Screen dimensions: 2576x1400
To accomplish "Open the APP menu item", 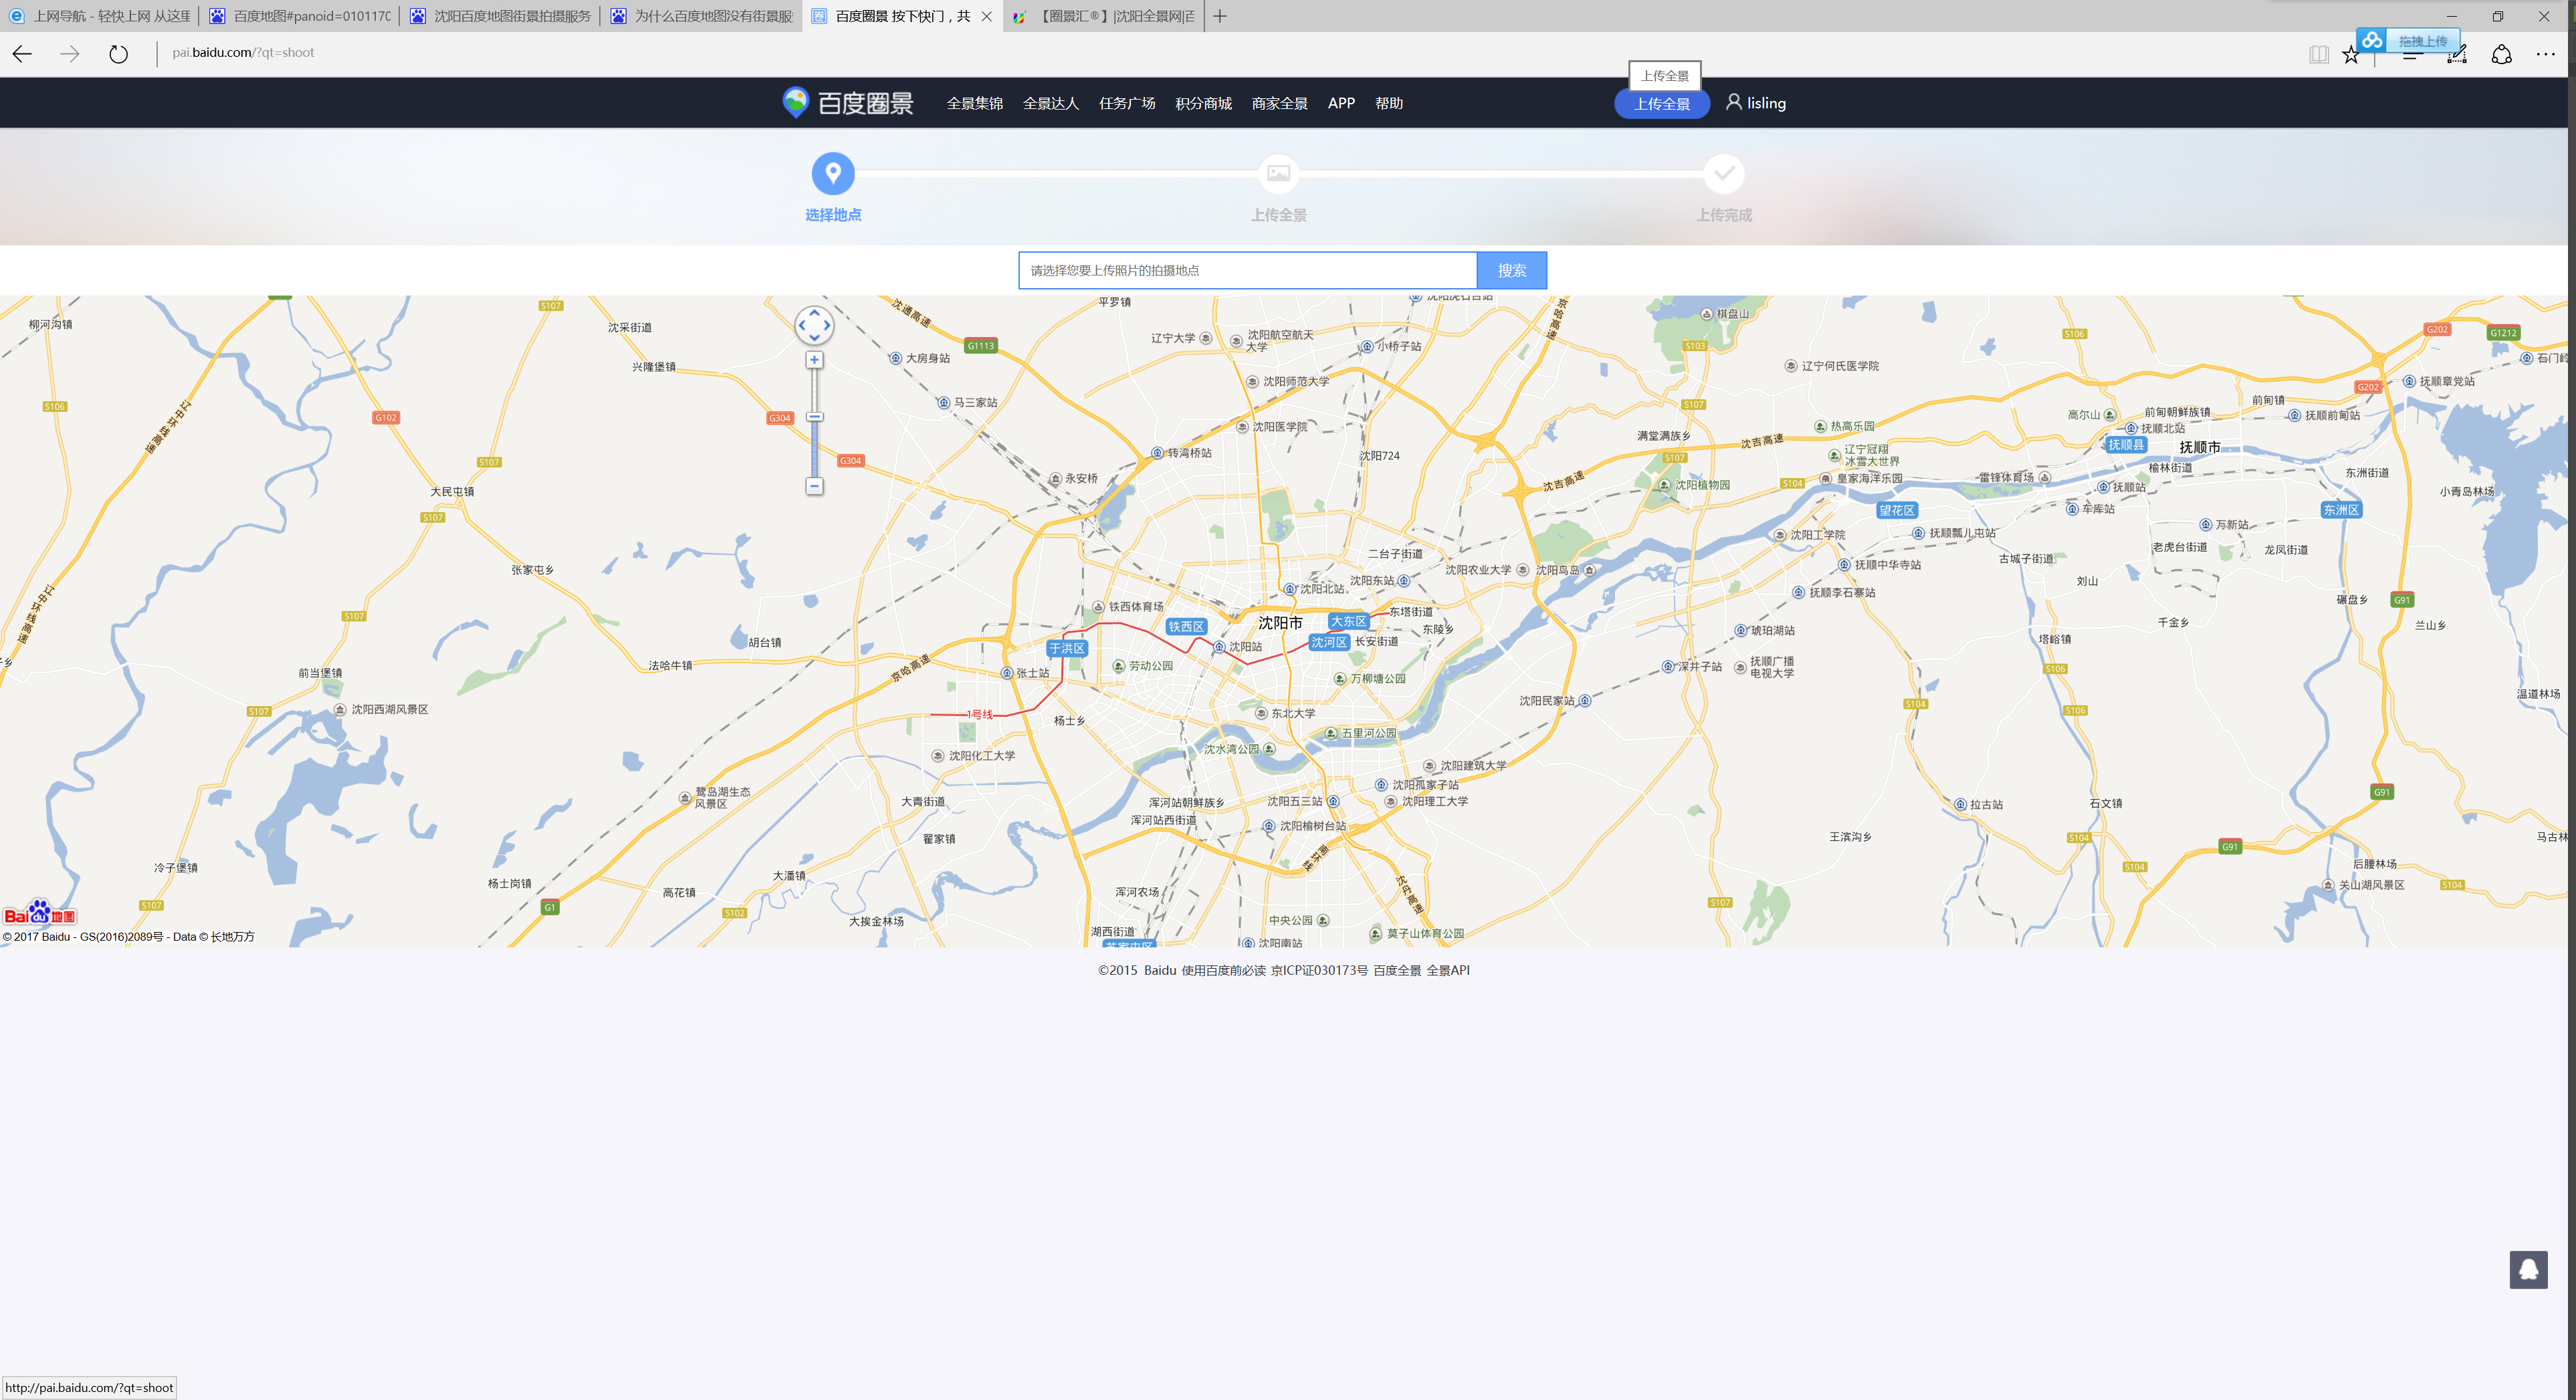I will (x=1341, y=103).
